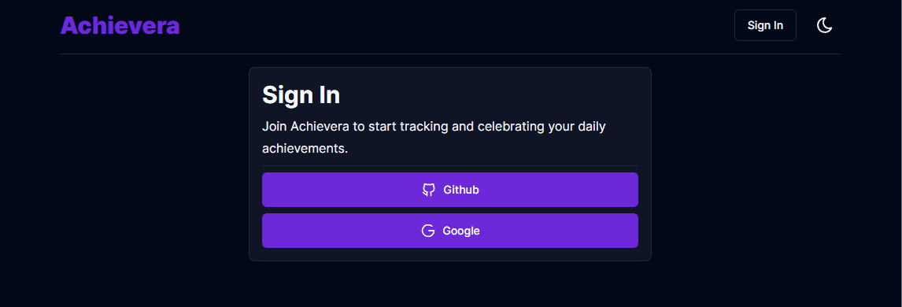Switch theme using crescent moon icon
The height and width of the screenshot is (307, 902).
coord(824,25)
